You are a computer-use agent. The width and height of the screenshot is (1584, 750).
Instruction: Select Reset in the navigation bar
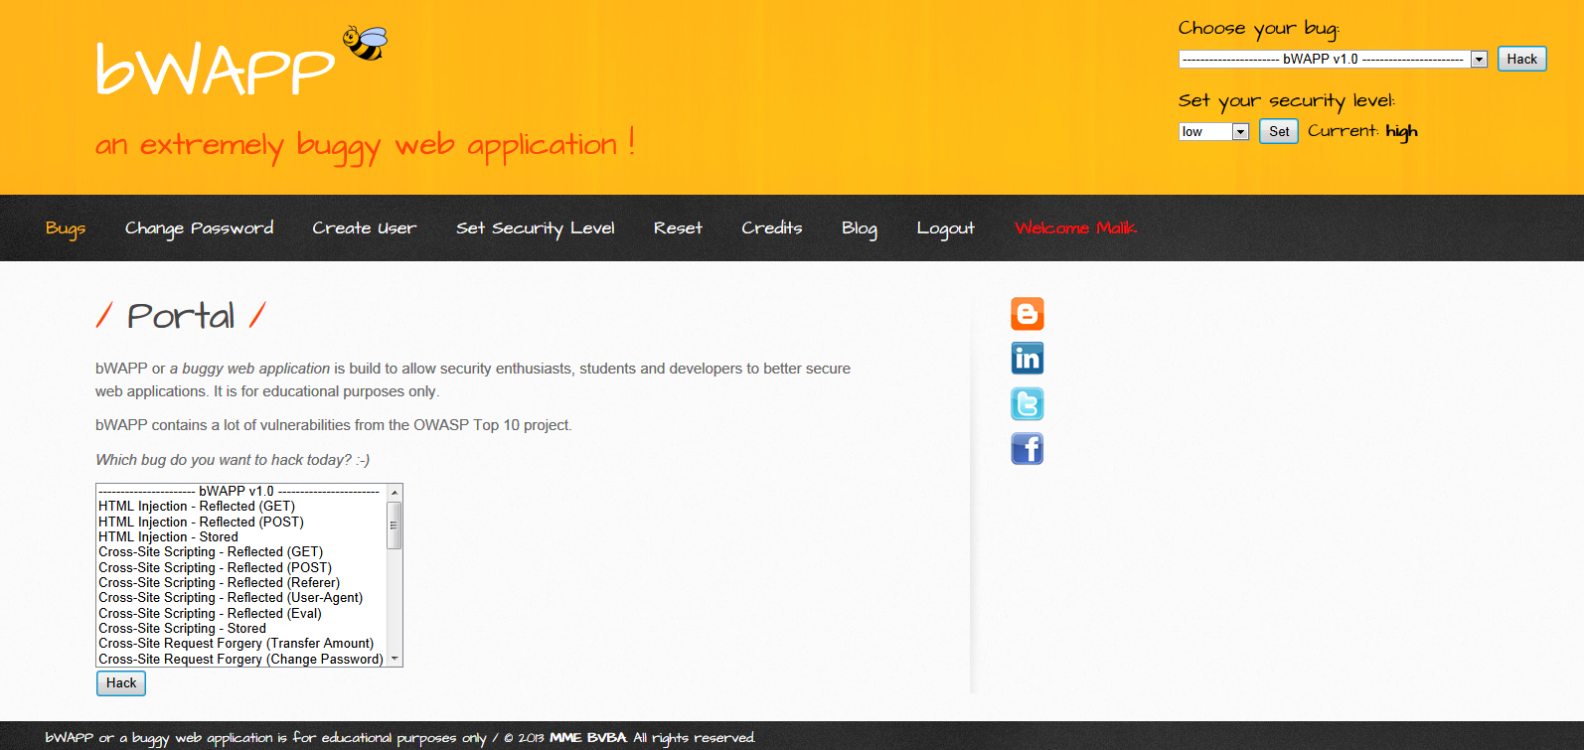click(x=678, y=228)
